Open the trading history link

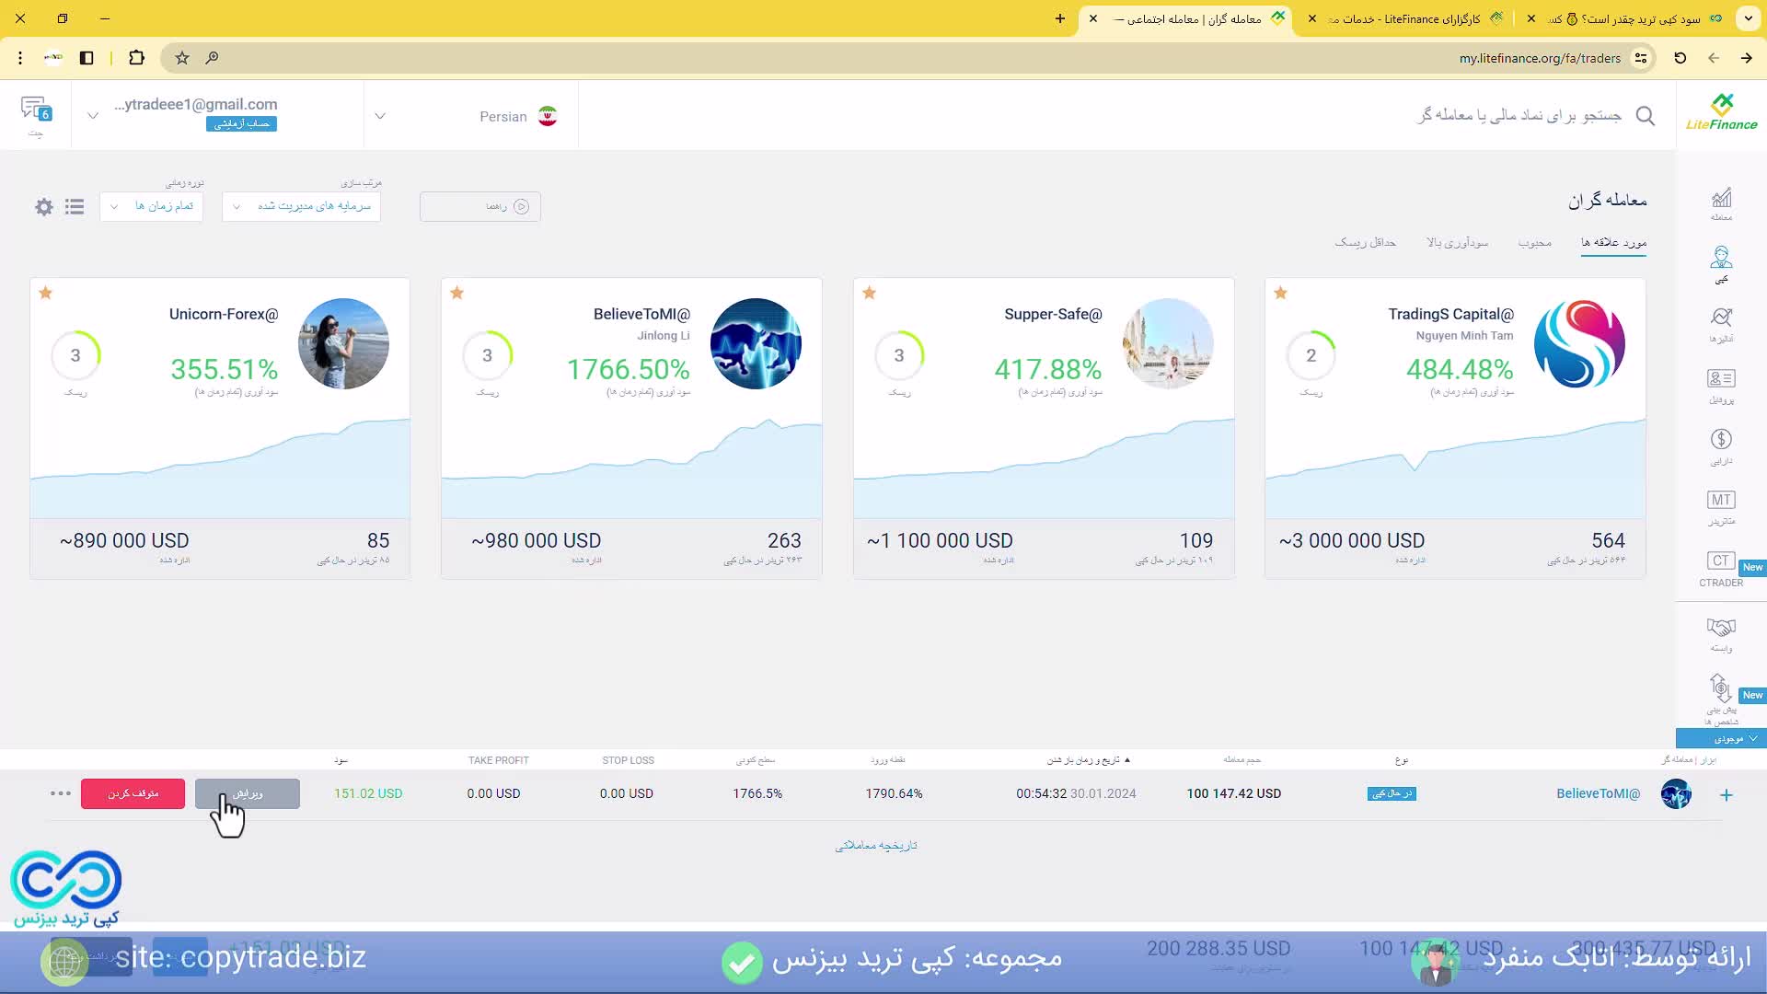tap(876, 845)
